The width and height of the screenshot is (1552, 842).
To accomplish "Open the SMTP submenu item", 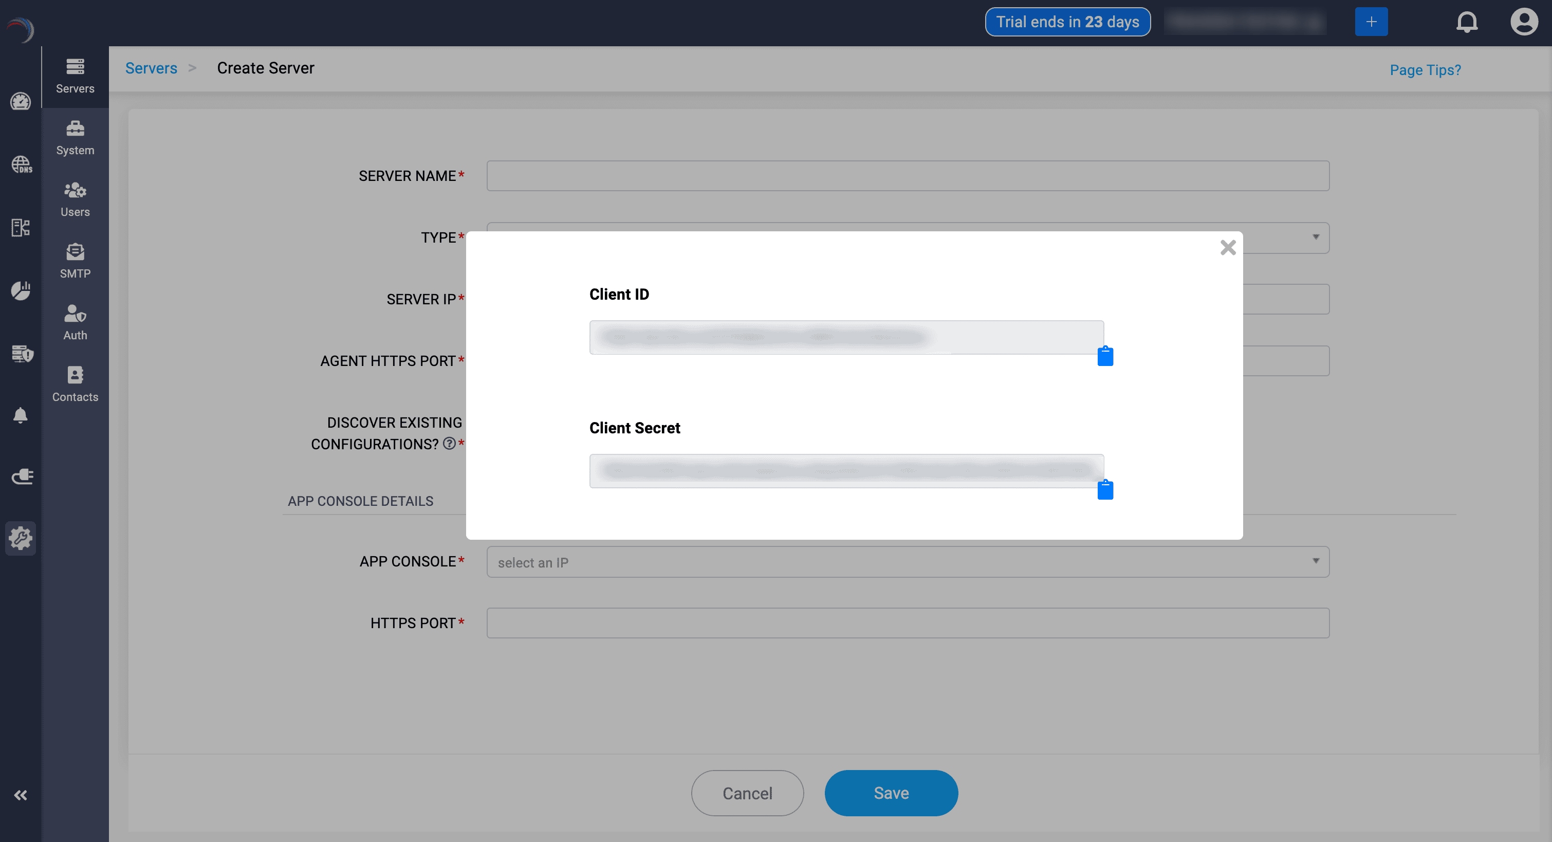I will [76, 261].
